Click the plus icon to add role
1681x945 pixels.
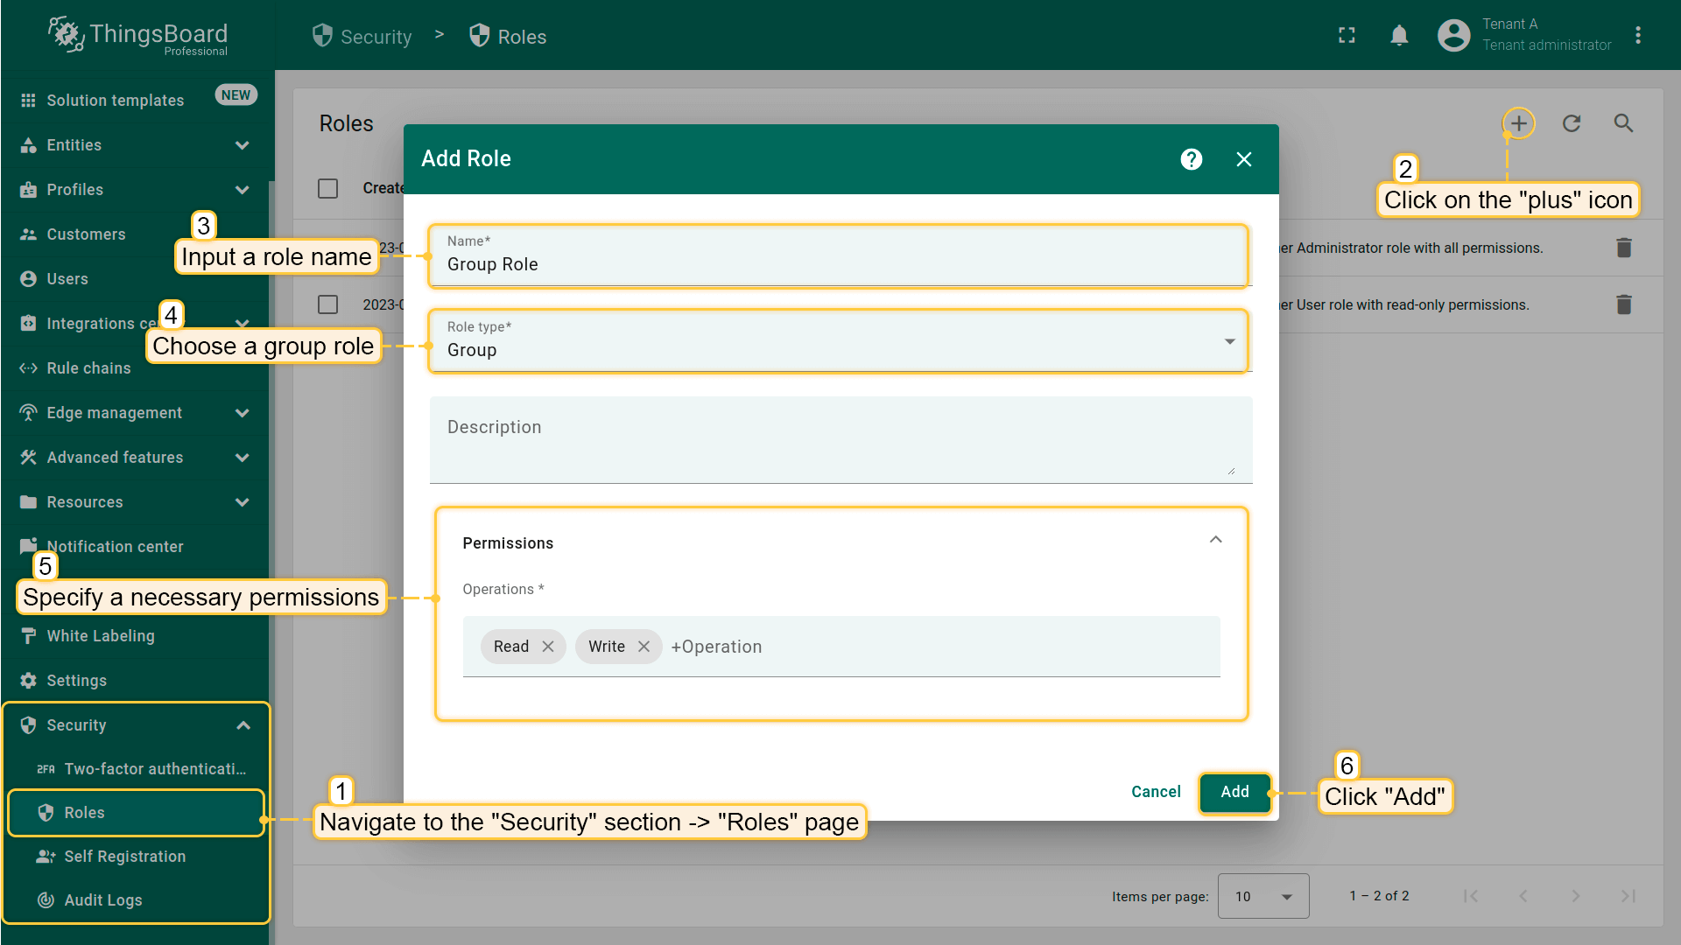(x=1519, y=123)
